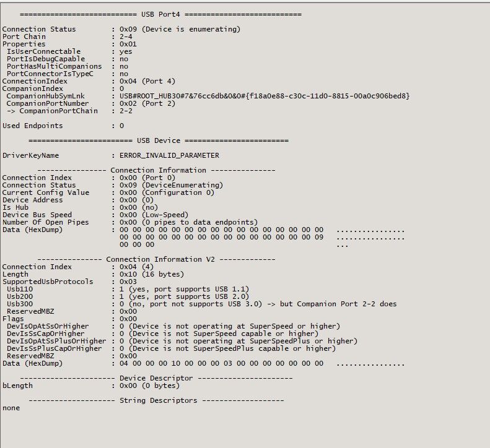Click the DevIsOpAtSsPlusOrHigher flag line
This screenshot has width=490, height=448.
click(180, 341)
